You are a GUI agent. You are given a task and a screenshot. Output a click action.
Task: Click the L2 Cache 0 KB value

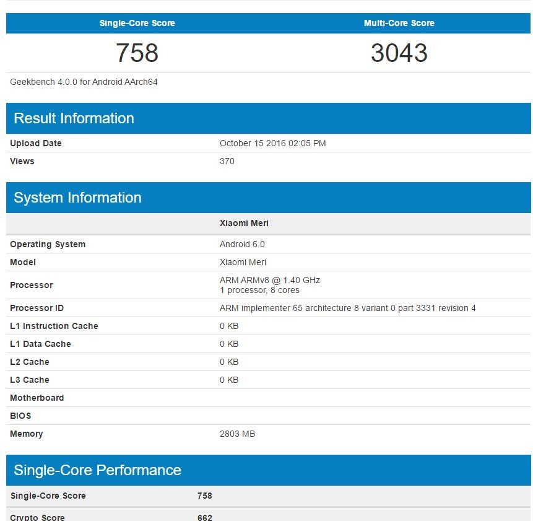coord(229,362)
